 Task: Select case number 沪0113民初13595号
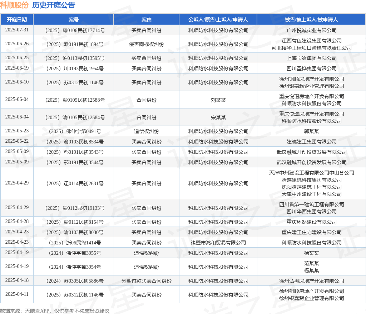tap(75, 58)
